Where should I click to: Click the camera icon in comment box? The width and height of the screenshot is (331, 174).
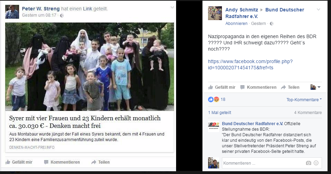tap(308, 163)
